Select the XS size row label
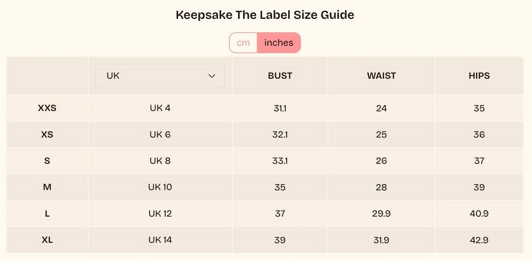 pyautogui.click(x=47, y=135)
